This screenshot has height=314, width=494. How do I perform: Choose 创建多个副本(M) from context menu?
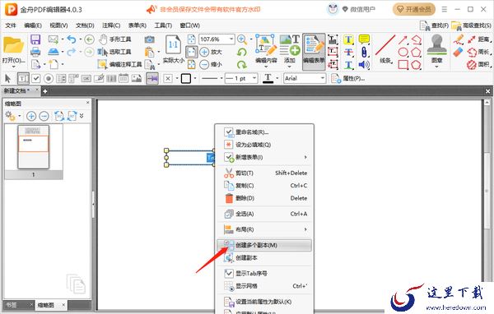pos(264,245)
